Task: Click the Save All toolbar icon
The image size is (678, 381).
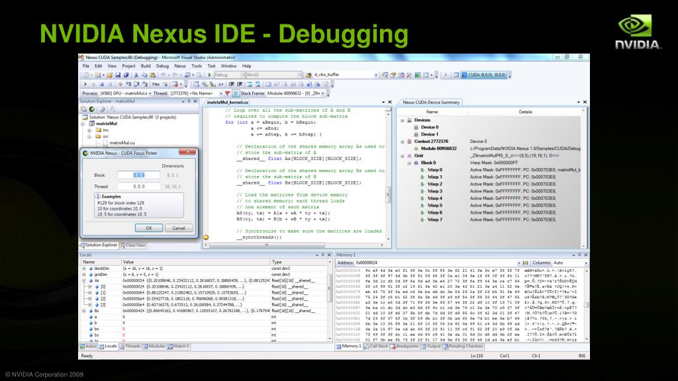Action: pyautogui.click(x=126, y=75)
